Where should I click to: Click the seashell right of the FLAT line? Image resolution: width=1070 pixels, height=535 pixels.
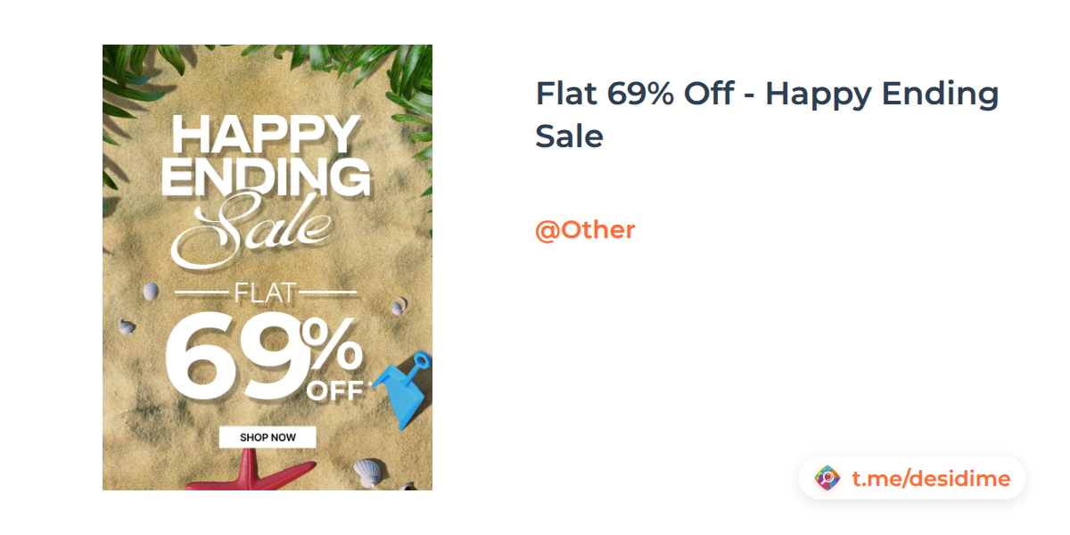point(397,307)
